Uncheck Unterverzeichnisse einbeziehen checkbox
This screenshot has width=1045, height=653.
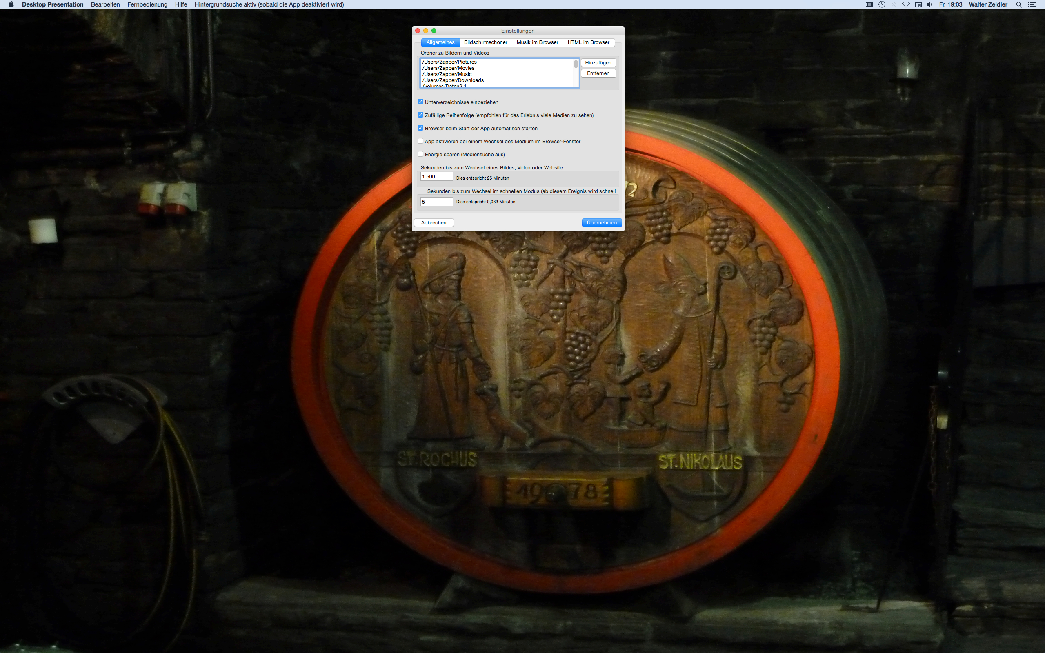click(420, 102)
